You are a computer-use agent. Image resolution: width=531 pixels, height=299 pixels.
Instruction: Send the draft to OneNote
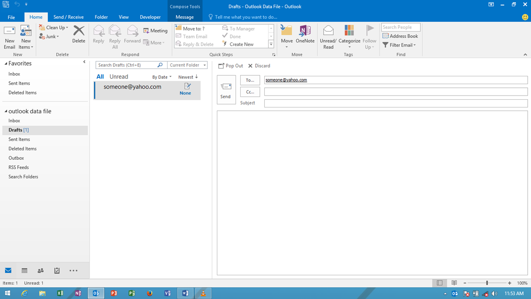tap(305, 36)
